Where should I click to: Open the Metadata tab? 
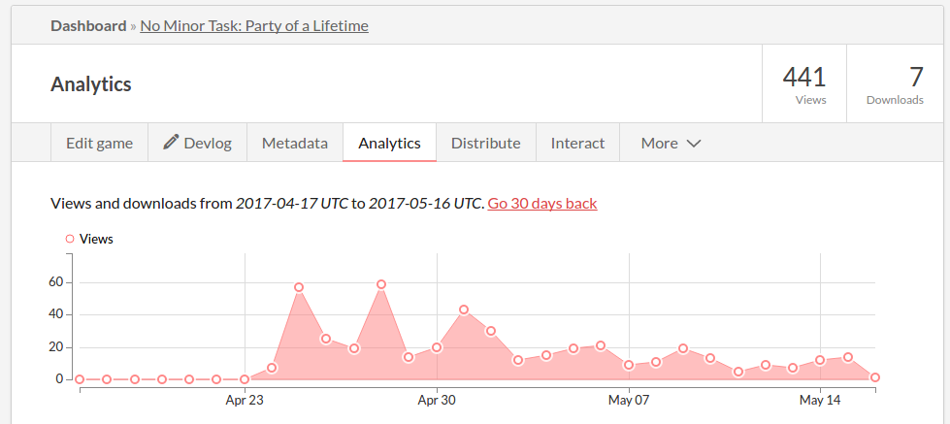click(295, 143)
